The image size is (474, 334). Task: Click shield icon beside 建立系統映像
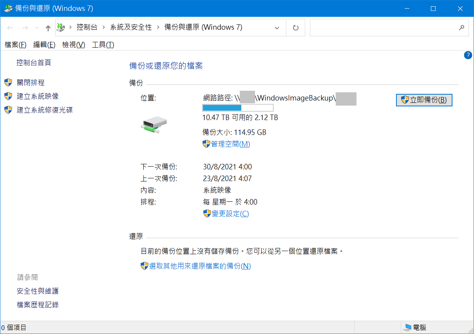(8, 96)
